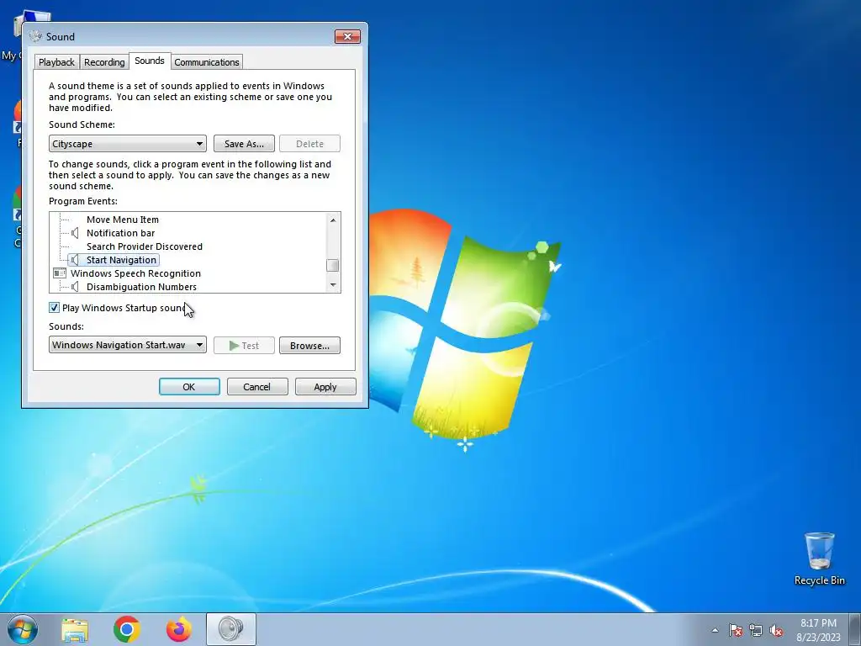
Task: Click the Windows Speech Recognition group icon
Action: point(60,273)
